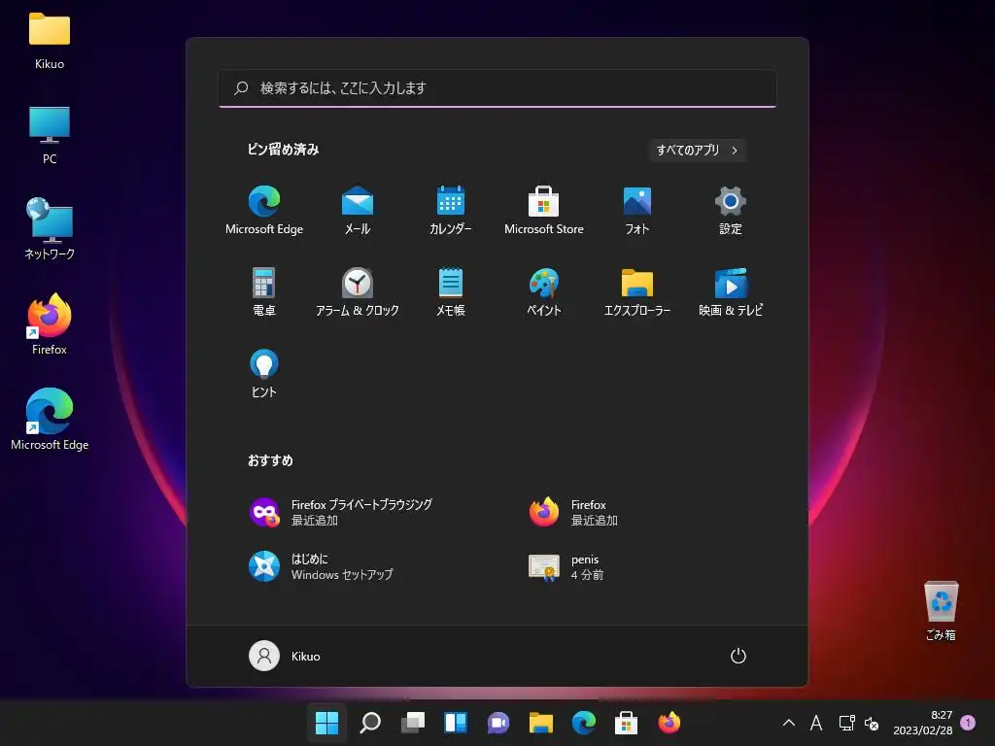Open network status tray icon
Viewport: 995px width, 746px height.
[846, 723]
